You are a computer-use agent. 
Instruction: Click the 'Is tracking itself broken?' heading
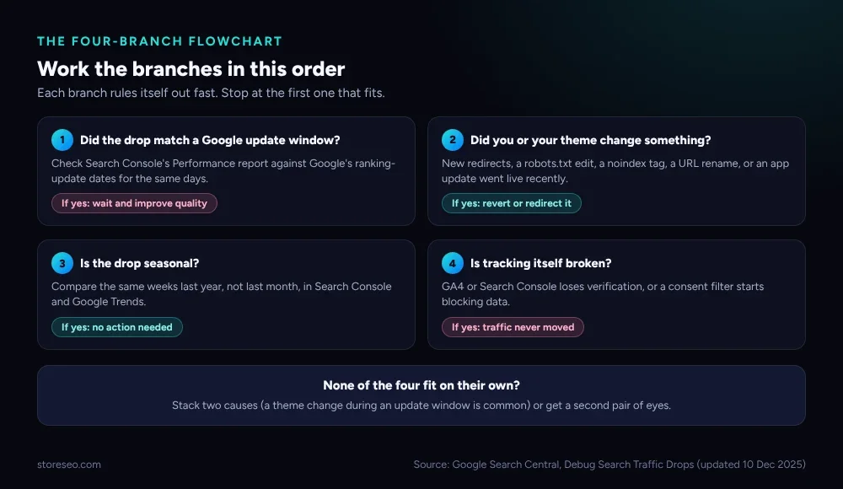541,263
